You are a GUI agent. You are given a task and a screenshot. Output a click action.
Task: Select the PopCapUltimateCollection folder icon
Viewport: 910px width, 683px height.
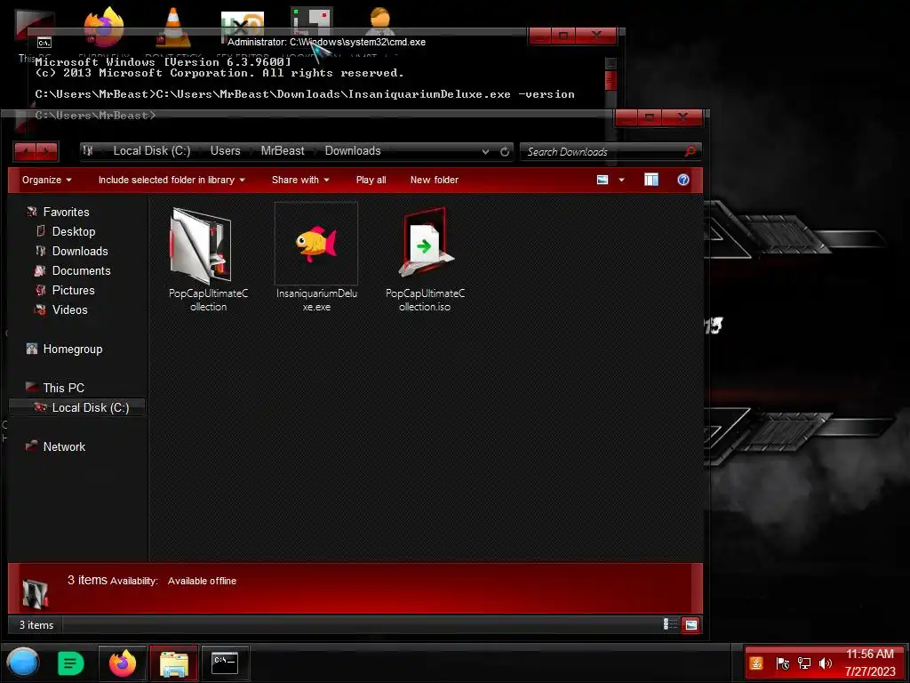[x=201, y=245]
